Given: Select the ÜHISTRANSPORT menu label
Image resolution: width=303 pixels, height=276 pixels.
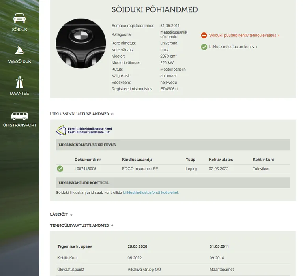Looking at the screenshot, I should click(x=19, y=125).
